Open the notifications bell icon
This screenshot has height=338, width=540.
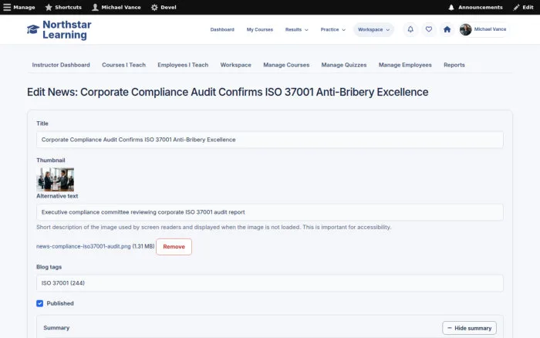pos(410,29)
